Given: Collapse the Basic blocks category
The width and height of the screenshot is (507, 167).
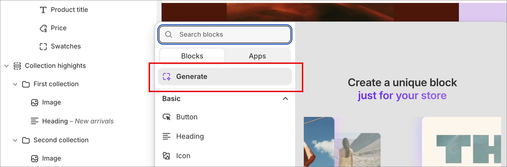Looking at the screenshot, I should pyautogui.click(x=285, y=99).
